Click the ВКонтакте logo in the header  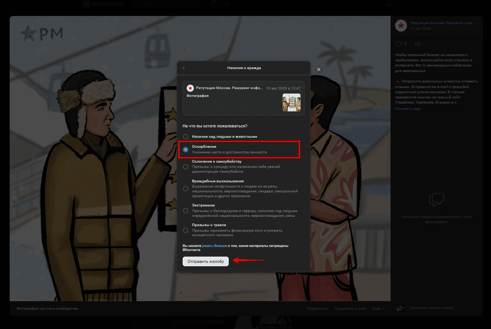[103, 4]
